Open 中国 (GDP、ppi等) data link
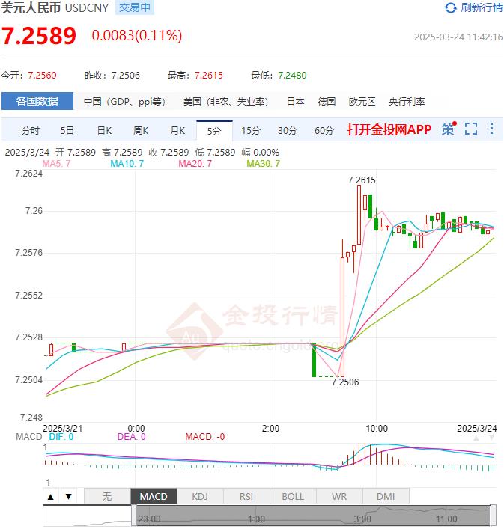The width and height of the screenshot is (504, 529). coord(124,102)
